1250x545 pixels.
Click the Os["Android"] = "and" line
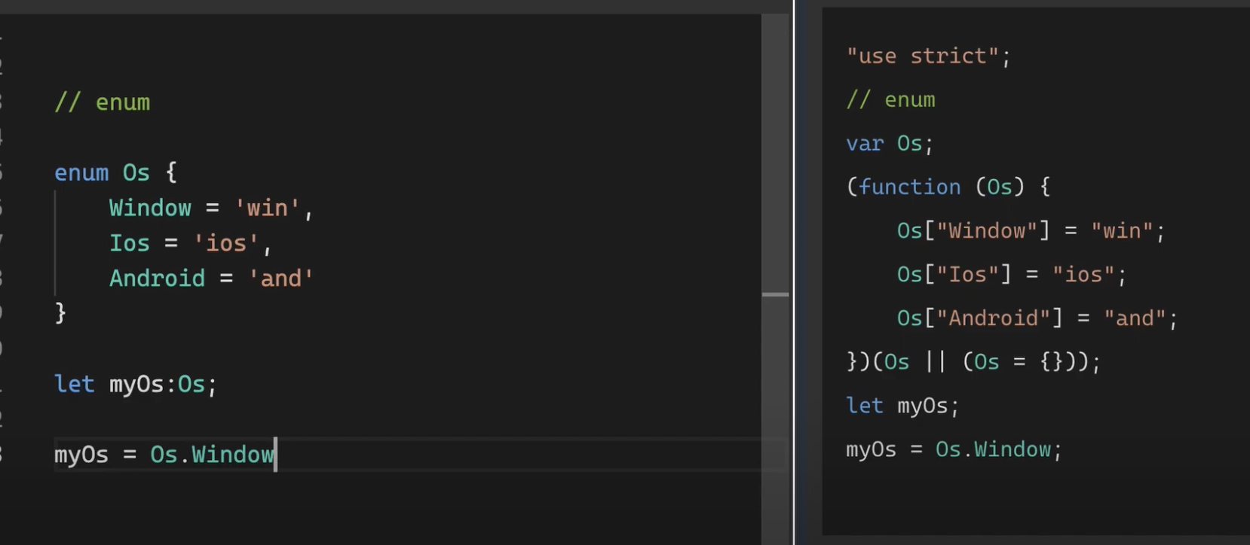1037,318
